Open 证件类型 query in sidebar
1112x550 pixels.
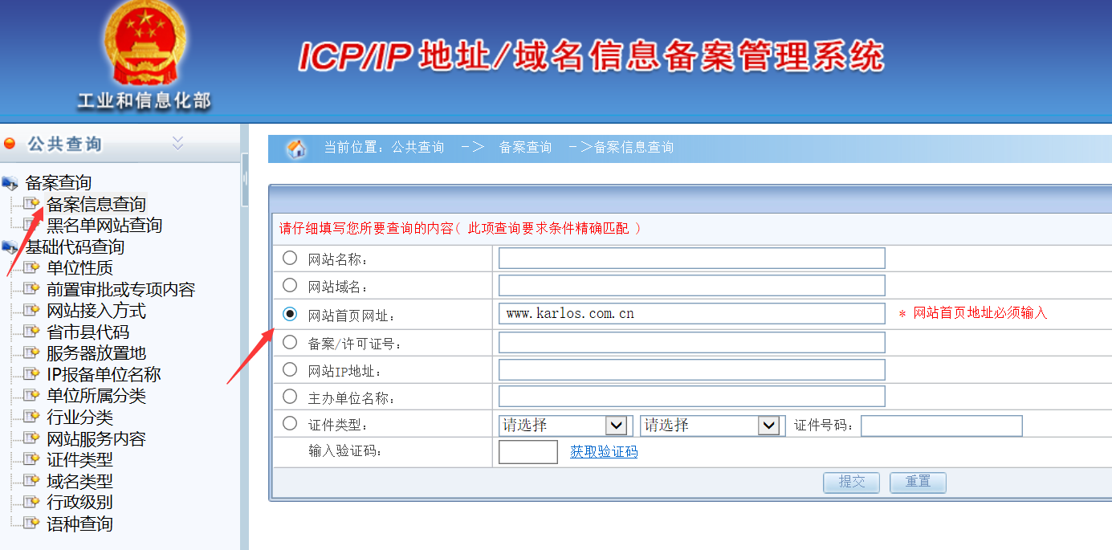point(79,459)
